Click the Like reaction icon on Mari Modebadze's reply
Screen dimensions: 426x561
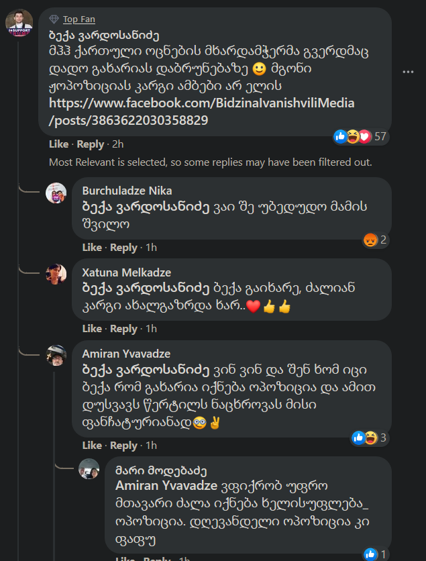(370, 554)
